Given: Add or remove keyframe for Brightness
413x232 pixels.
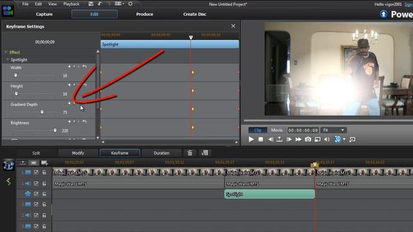Looking at the screenshot, I should (x=74, y=122).
